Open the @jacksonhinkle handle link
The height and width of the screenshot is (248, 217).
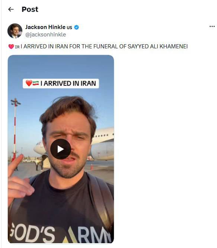coord(45,35)
